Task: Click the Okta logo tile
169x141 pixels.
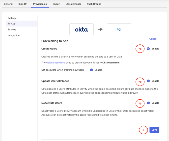Action: pos(81,29)
